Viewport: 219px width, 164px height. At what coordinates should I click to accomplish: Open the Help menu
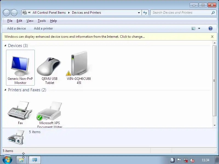tap(53, 21)
